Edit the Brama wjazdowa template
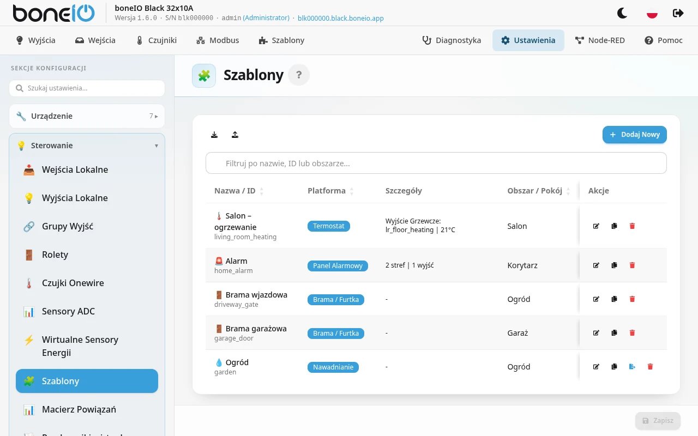 click(x=596, y=299)
